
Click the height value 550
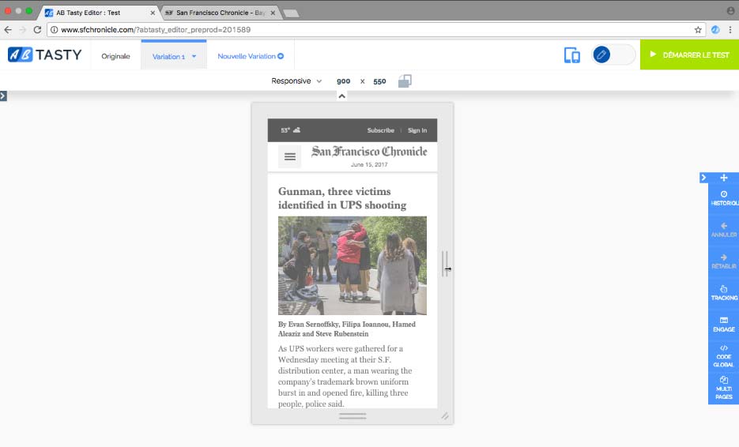379,81
